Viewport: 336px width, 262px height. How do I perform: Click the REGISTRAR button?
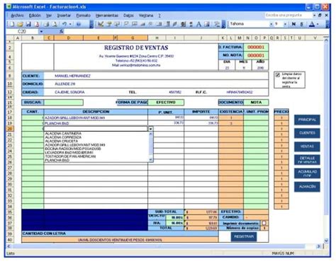[x=244, y=237]
